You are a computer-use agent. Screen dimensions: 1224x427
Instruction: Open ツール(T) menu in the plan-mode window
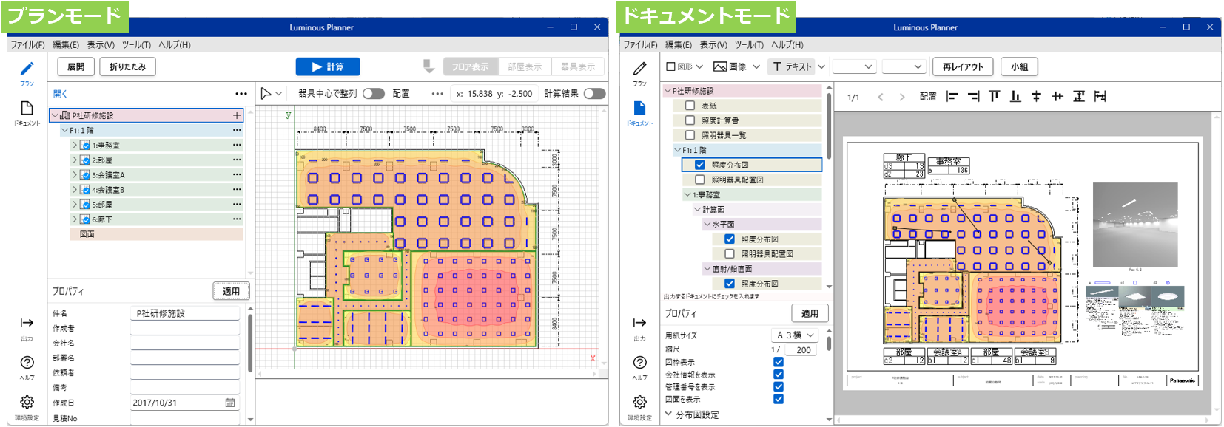tap(136, 44)
